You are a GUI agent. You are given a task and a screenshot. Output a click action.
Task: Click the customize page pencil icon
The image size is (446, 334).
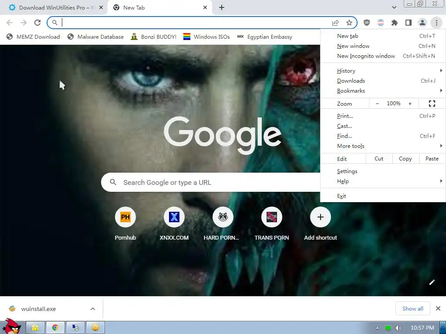[x=432, y=282]
